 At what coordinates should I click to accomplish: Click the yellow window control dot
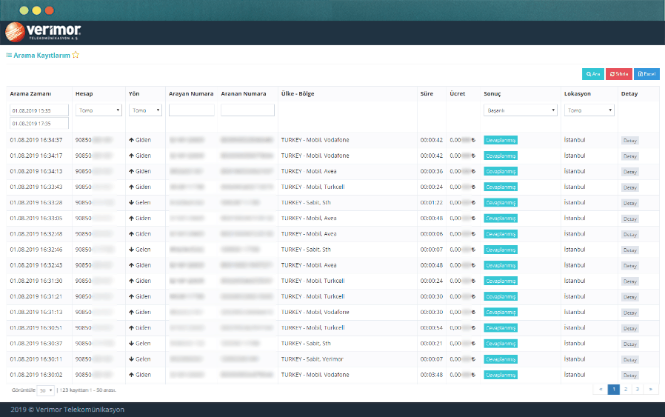pyautogui.click(x=36, y=10)
